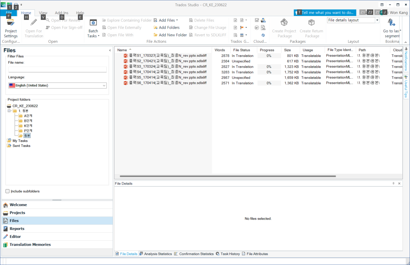
Task: Click Sent Tasks in project folders
Action: pyautogui.click(x=19, y=146)
